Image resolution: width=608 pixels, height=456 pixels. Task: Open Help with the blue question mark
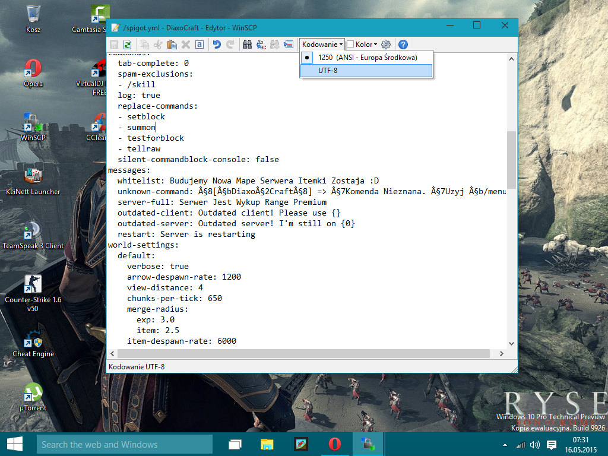tap(403, 45)
